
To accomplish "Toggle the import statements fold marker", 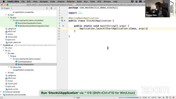I will point(68,13).
